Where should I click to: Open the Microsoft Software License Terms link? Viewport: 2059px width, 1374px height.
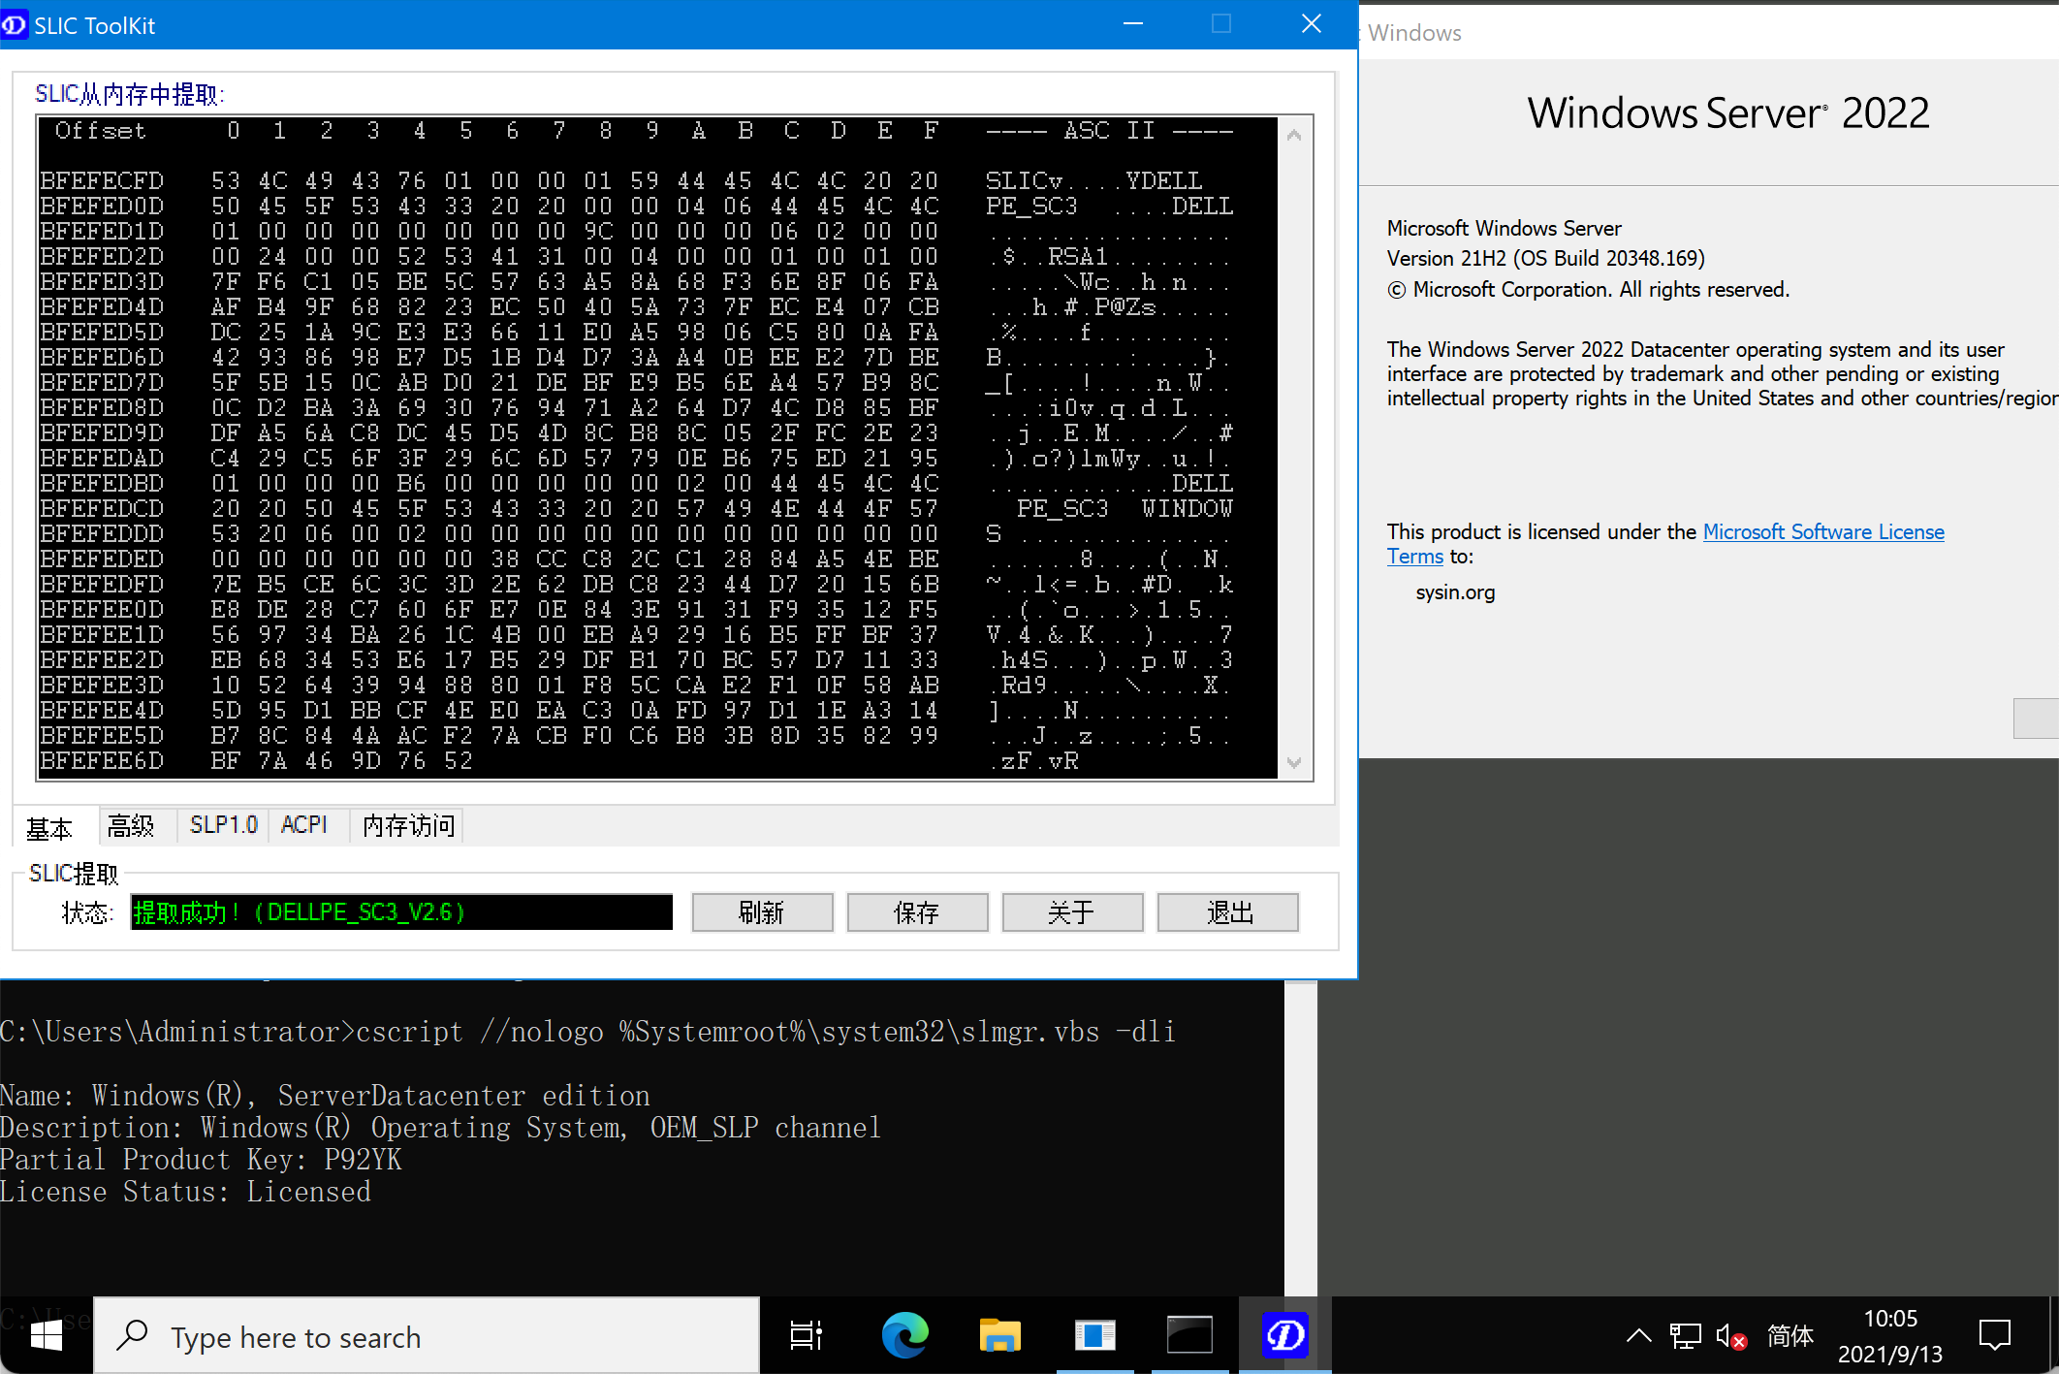[1822, 532]
